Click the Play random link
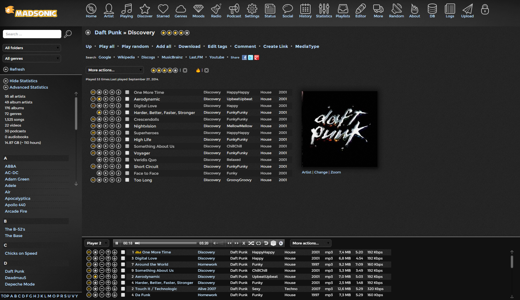520x300 pixels. pyautogui.click(x=135, y=47)
